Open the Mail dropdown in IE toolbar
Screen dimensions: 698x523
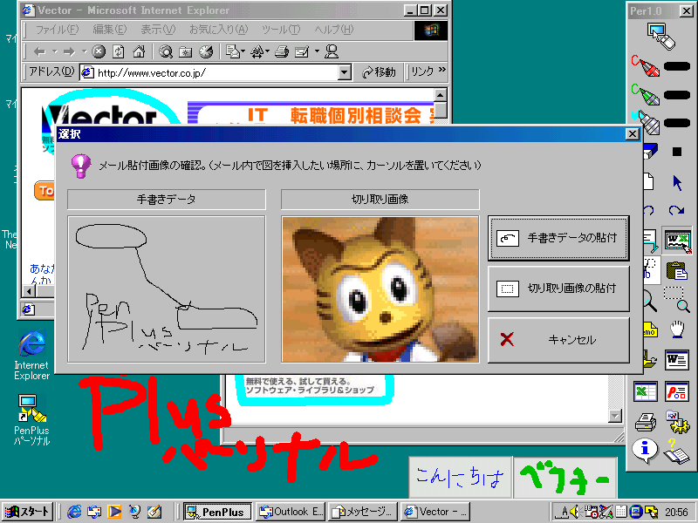pyautogui.click(x=235, y=52)
